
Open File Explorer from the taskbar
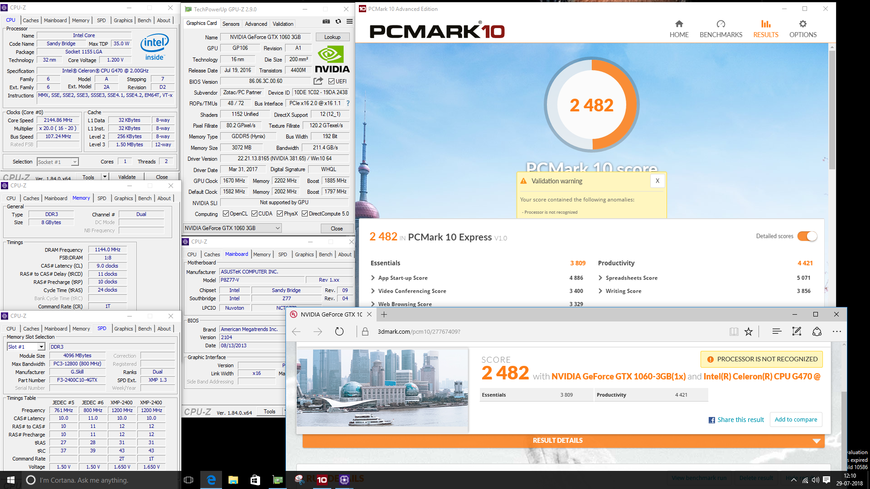click(233, 480)
